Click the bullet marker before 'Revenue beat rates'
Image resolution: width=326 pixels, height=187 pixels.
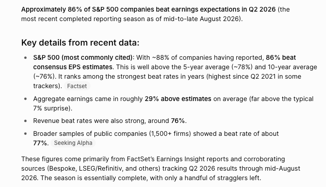pyautogui.click(x=26, y=121)
